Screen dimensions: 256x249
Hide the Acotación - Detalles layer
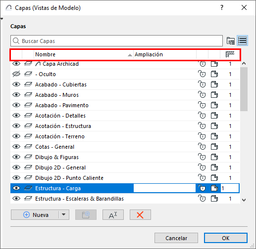pos(16,116)
